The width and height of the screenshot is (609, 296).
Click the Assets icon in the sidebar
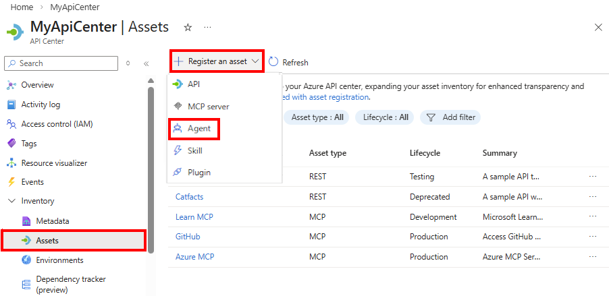(26, 241)
